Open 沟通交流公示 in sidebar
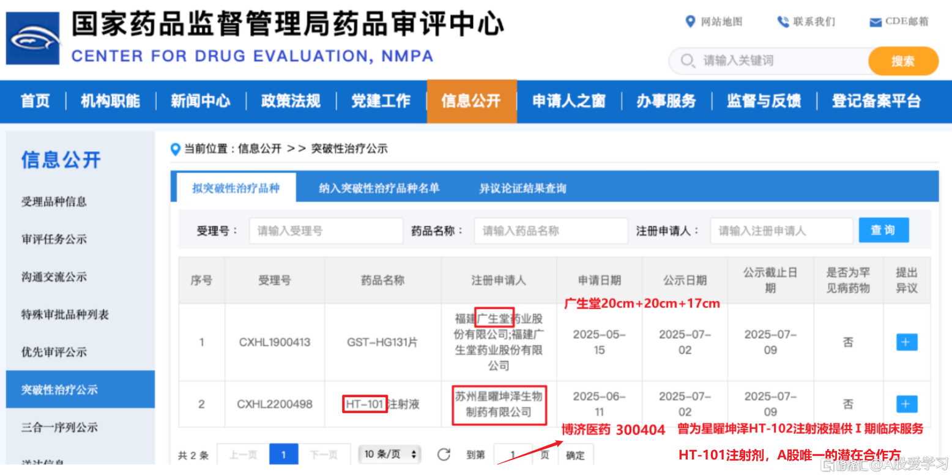Image resolution: width=952 pixels, height=476 pixels. pos(54,277)
